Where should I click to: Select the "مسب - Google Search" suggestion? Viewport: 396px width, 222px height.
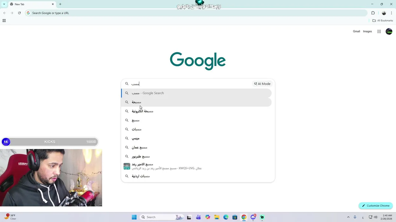(x=196, y=93)
